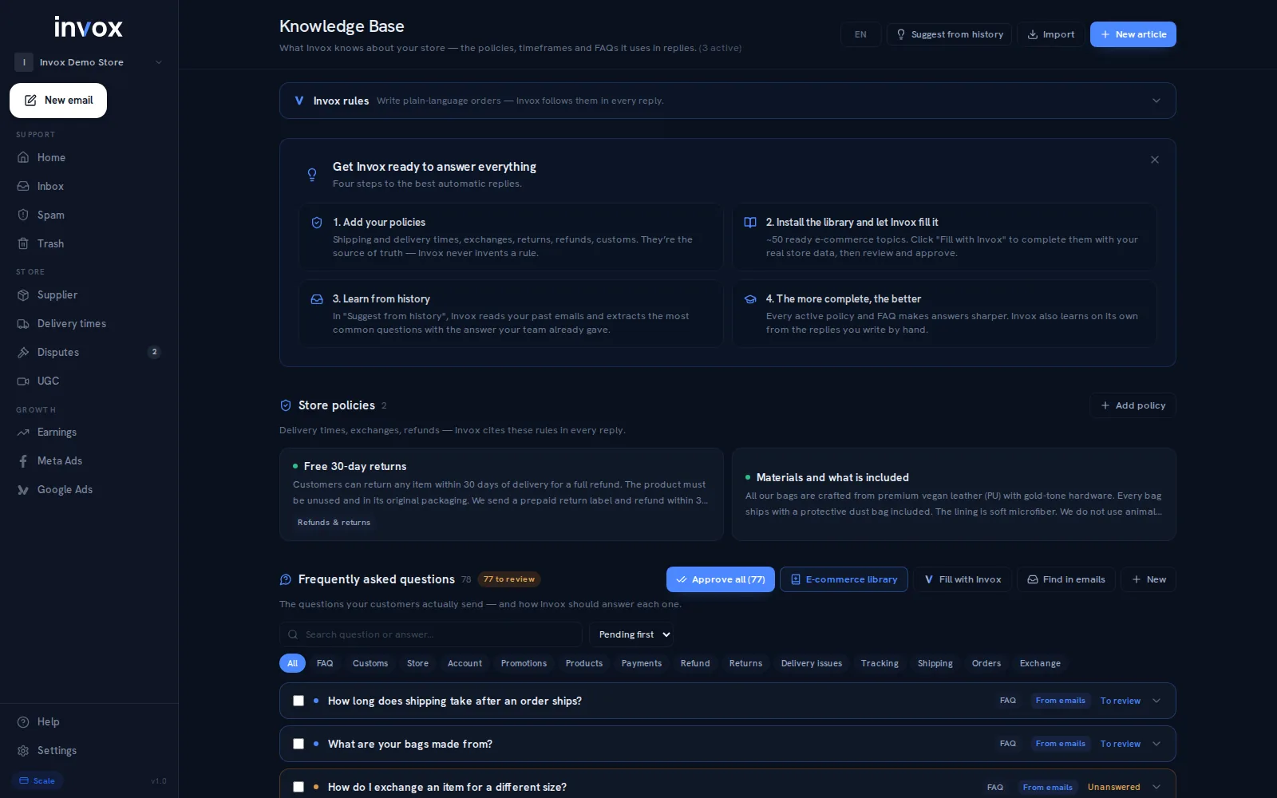This screenshot has height=798, width=1277.
Task: Select the Returns filter tab
Action: pos(745,663)
